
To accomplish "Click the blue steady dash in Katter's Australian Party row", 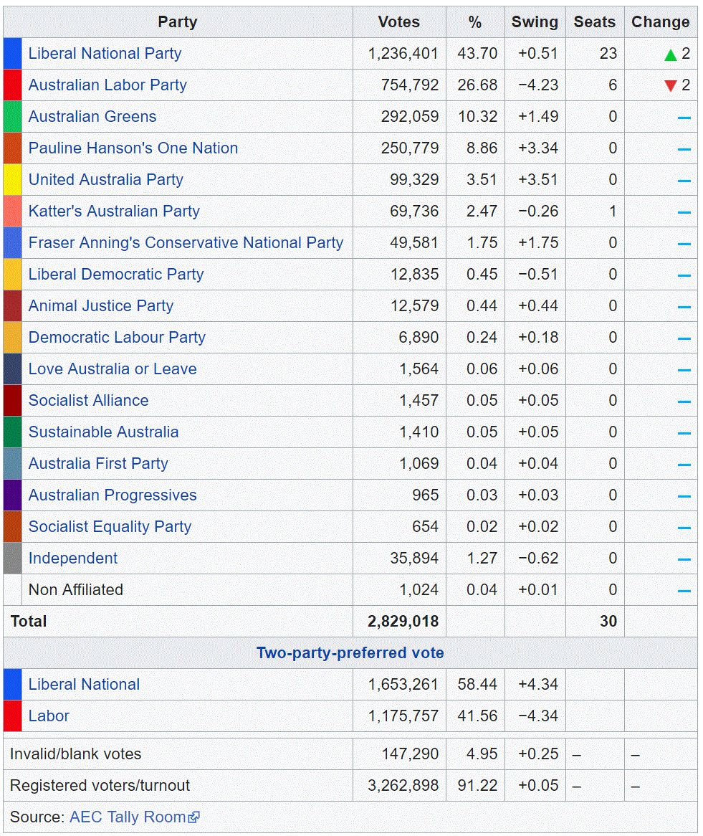I will point(684,212).
